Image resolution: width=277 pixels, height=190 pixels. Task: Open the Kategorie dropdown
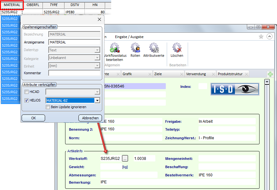pyautogui.click(x=98, y=58)
